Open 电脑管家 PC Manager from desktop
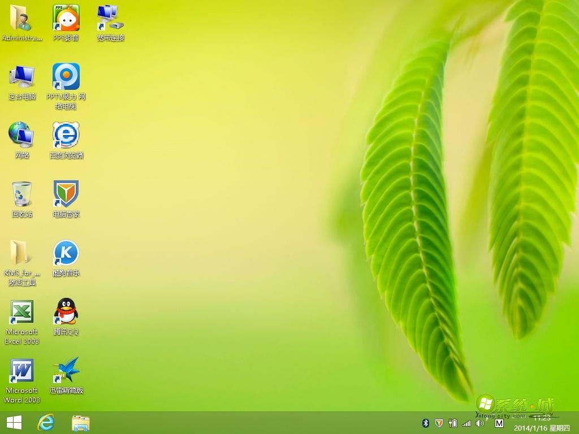579x434 pixels. coord(66,194)
